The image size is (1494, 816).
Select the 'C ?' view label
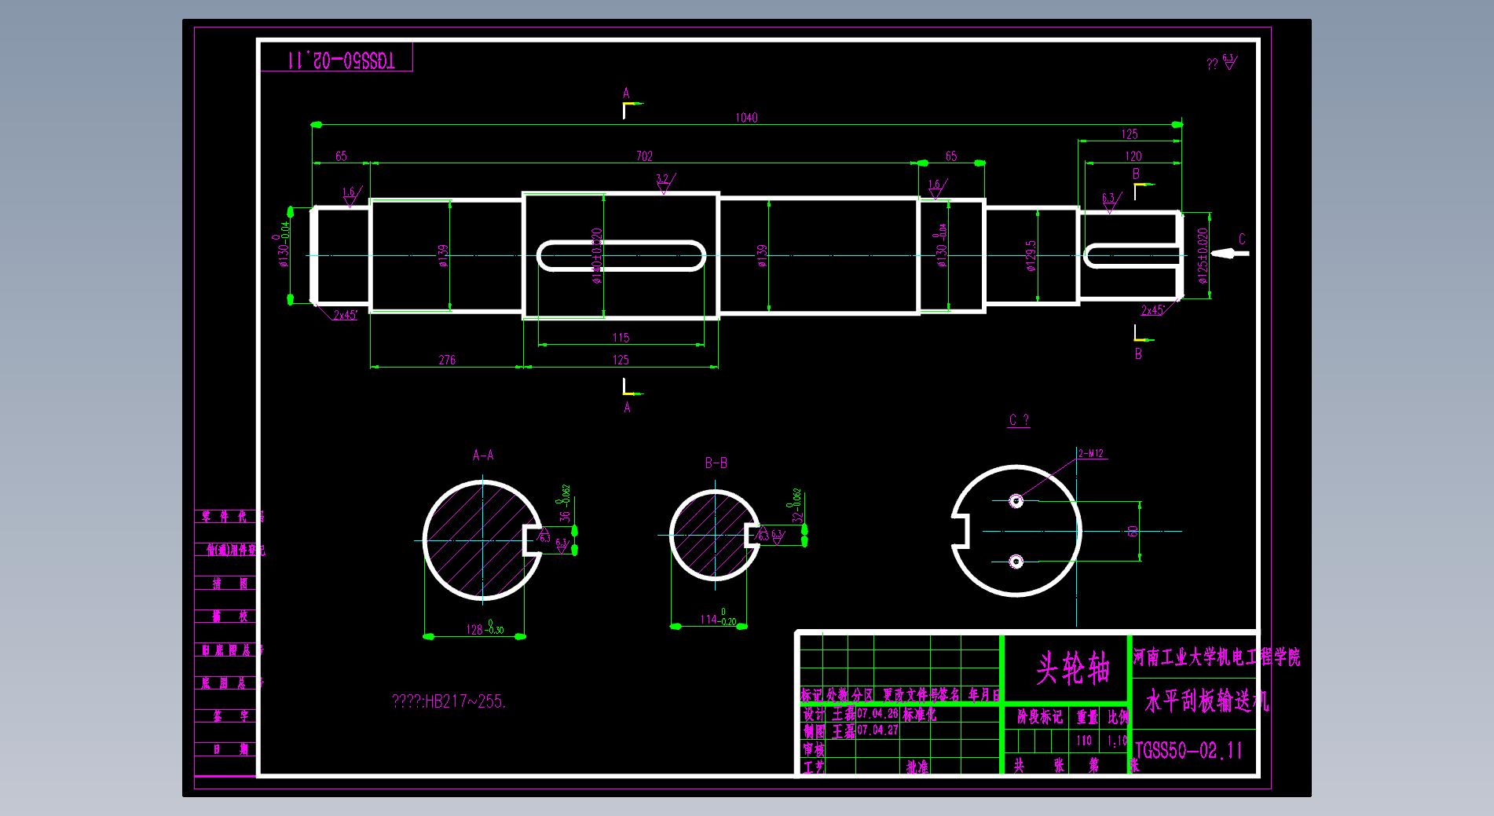(x=1019, y=420)
